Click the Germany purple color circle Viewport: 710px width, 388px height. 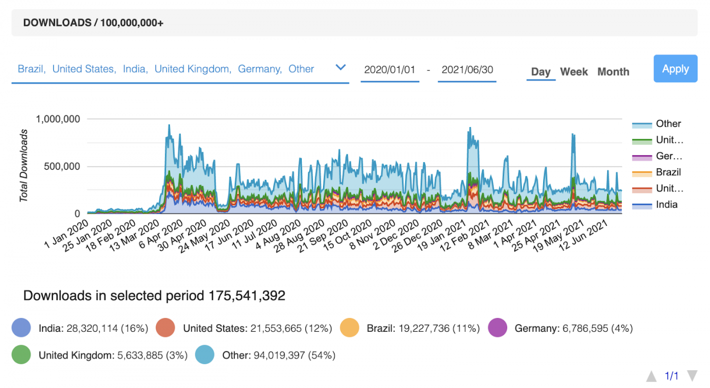(498, 328)
